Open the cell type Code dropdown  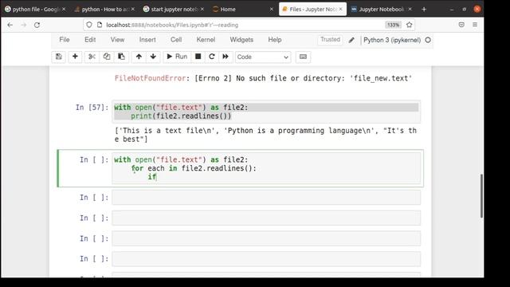point(263,57)
